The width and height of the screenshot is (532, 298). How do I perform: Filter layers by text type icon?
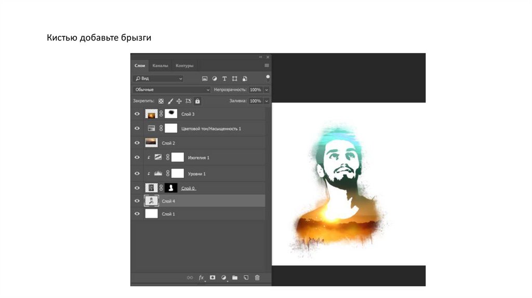tap(224, 78)
